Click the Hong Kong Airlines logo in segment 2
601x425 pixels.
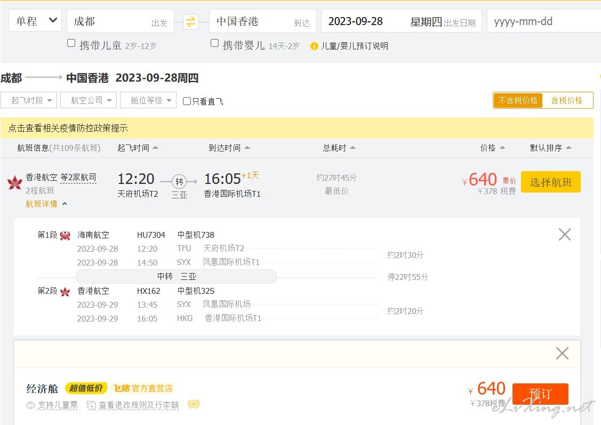pos(65,292)
